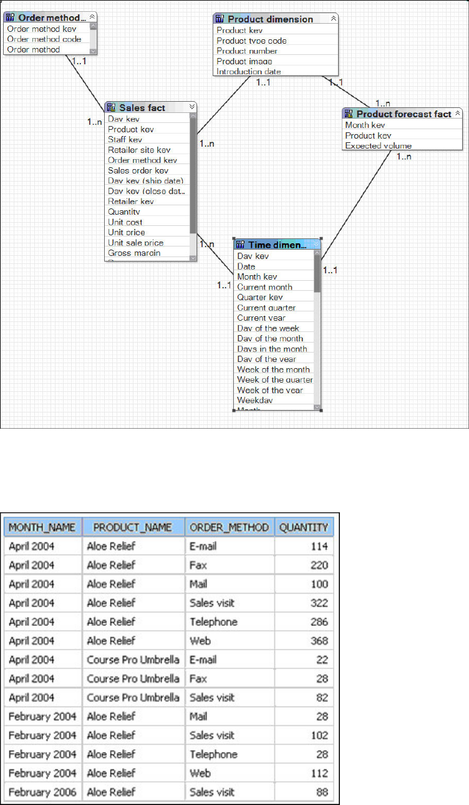
Task: Collapse the Product dimension box chevron
Action: tap(333, 19)
